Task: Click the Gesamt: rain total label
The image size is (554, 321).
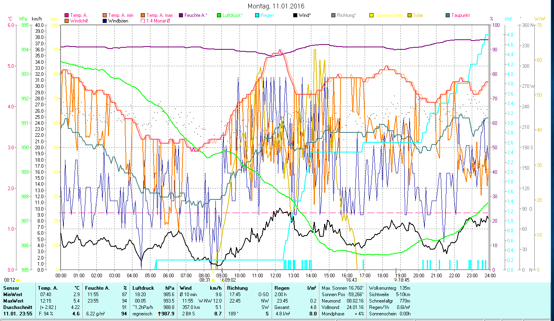Action: click(x=283, y=307)
